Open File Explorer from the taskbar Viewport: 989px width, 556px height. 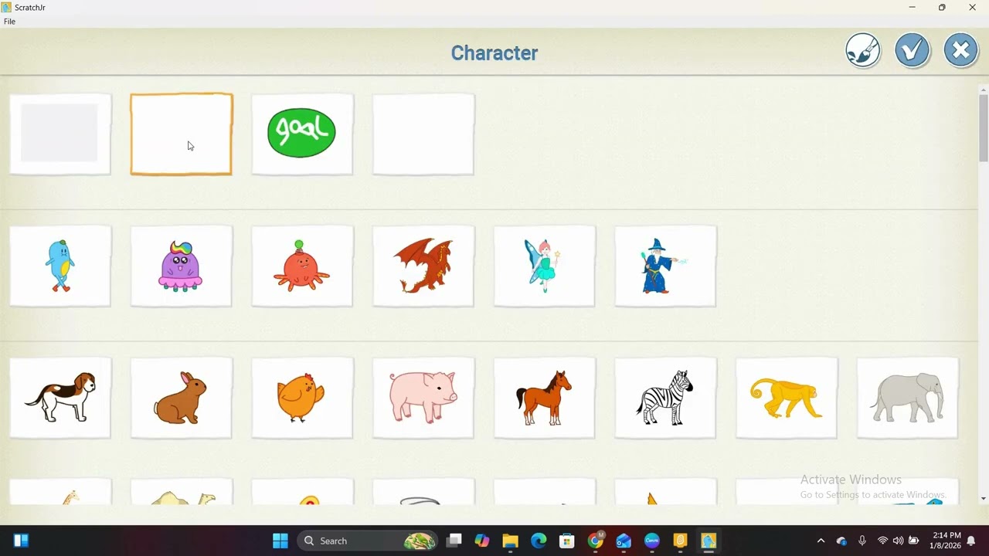tap(510, 541)
